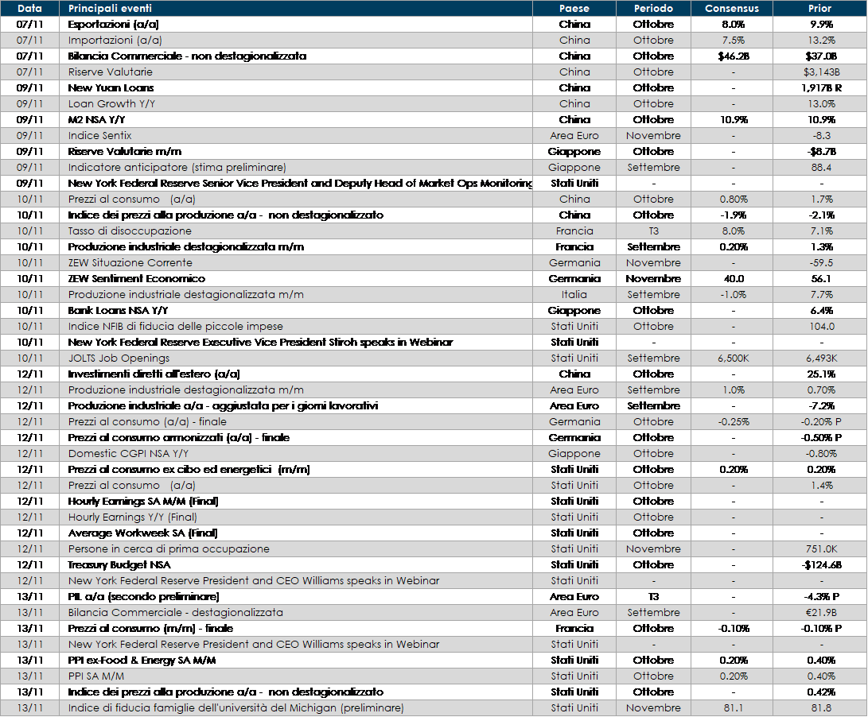Click the Prior column header
The height and width of the screenshot is (717, 868).
819,9
